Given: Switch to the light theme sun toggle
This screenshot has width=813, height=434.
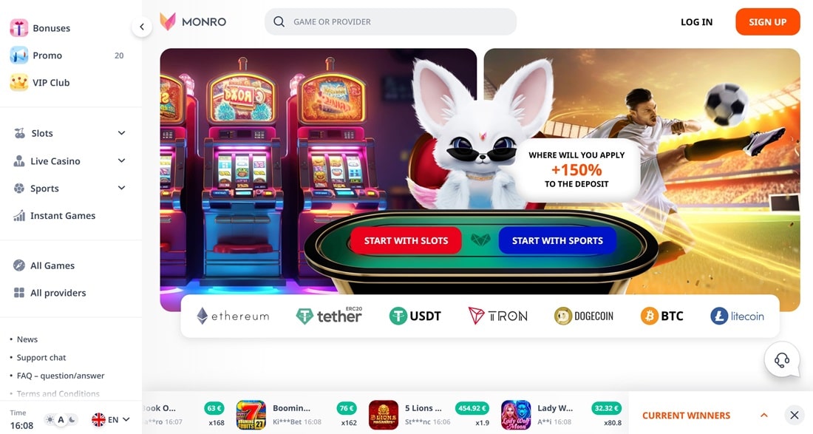Looking at the screenshot, I should click(x=50, y=419).
